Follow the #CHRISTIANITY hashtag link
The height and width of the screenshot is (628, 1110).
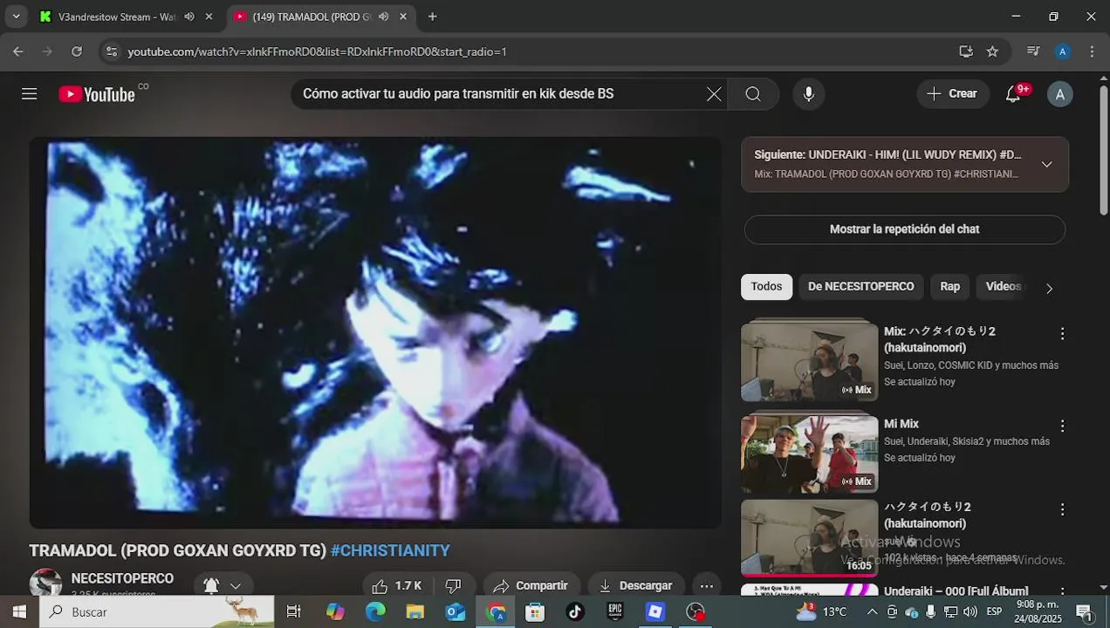coord(390,550)
